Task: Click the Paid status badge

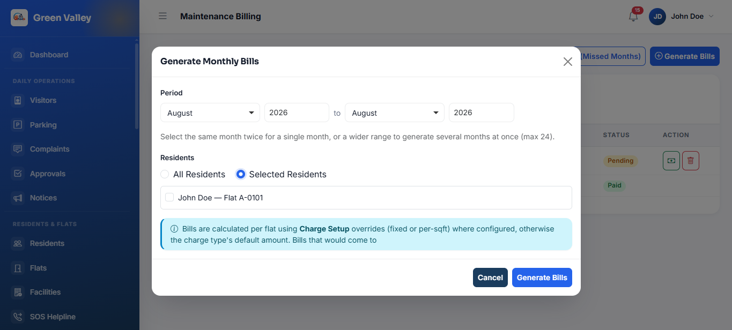Action: [615, 185]
